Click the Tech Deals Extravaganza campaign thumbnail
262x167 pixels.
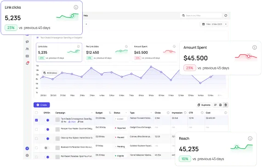[x=57, y=120]
